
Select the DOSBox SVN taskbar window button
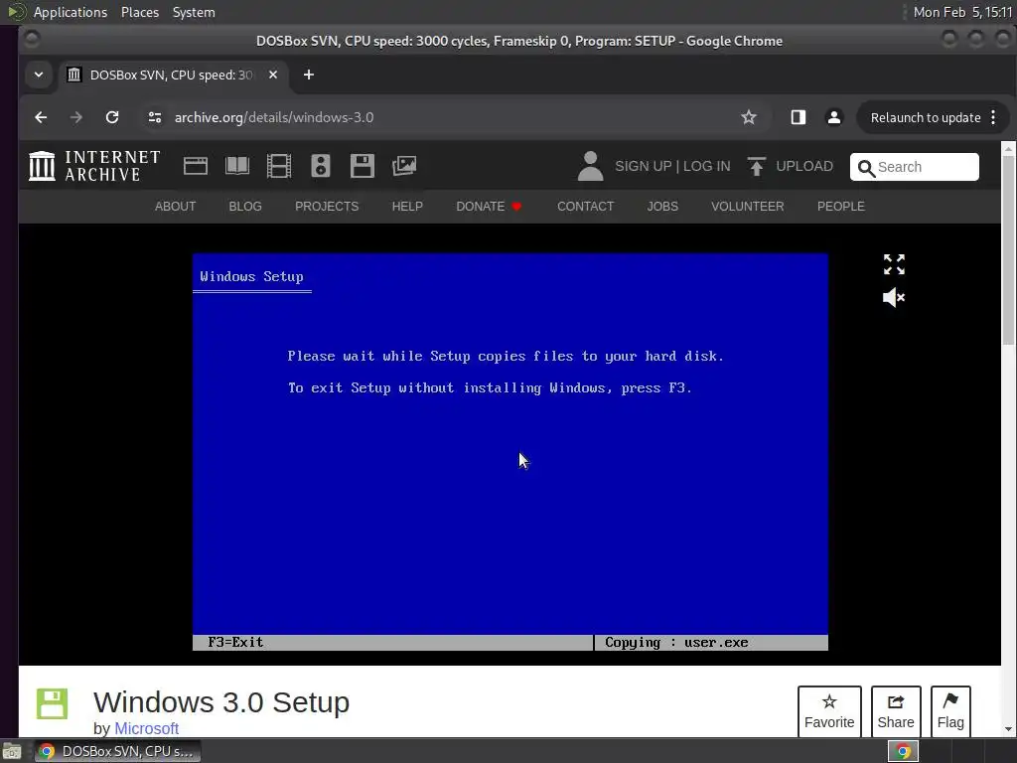click(x=117, y=751)
